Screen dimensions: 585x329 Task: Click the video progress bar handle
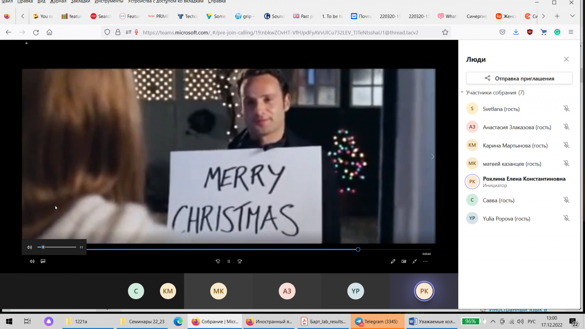tap(358, 249)
